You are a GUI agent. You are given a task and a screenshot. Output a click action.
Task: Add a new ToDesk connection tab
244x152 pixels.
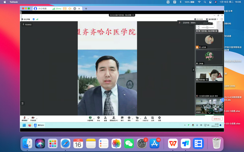[86, 8]
